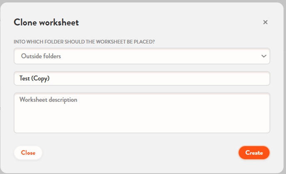Screen dimensions: 286x174
Task: Click the white Close button
Action: click(28, 153)
